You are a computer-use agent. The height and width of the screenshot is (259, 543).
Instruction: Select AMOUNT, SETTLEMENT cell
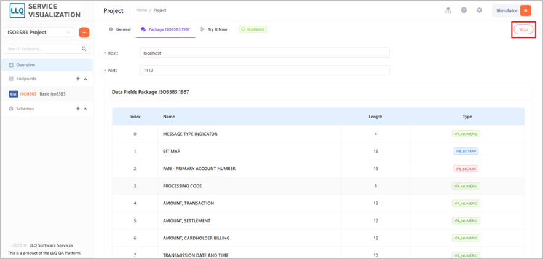coord(187,220)
